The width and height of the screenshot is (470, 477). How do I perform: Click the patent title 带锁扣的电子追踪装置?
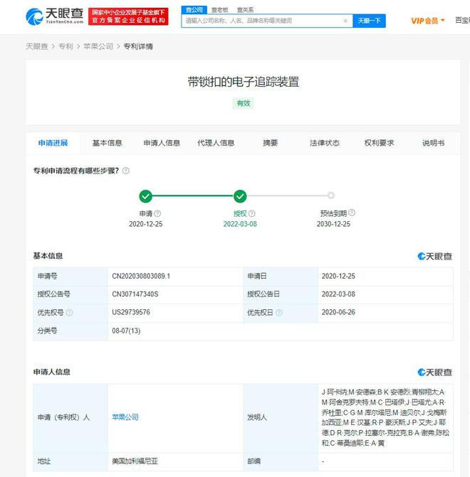pos(244,82)
